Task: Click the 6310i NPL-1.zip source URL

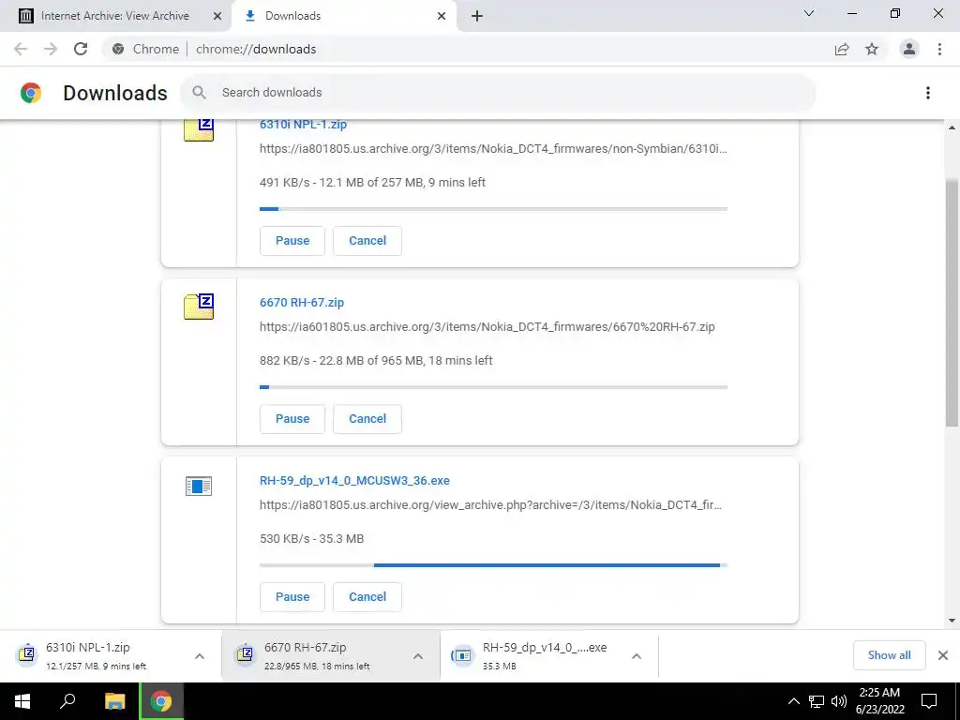Action: 493,149
